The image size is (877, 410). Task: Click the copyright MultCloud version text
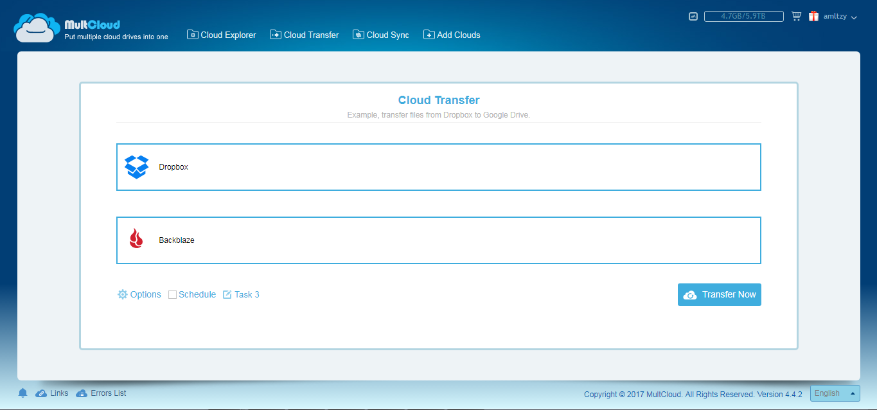pyautogui.click(x=693, y=395)
